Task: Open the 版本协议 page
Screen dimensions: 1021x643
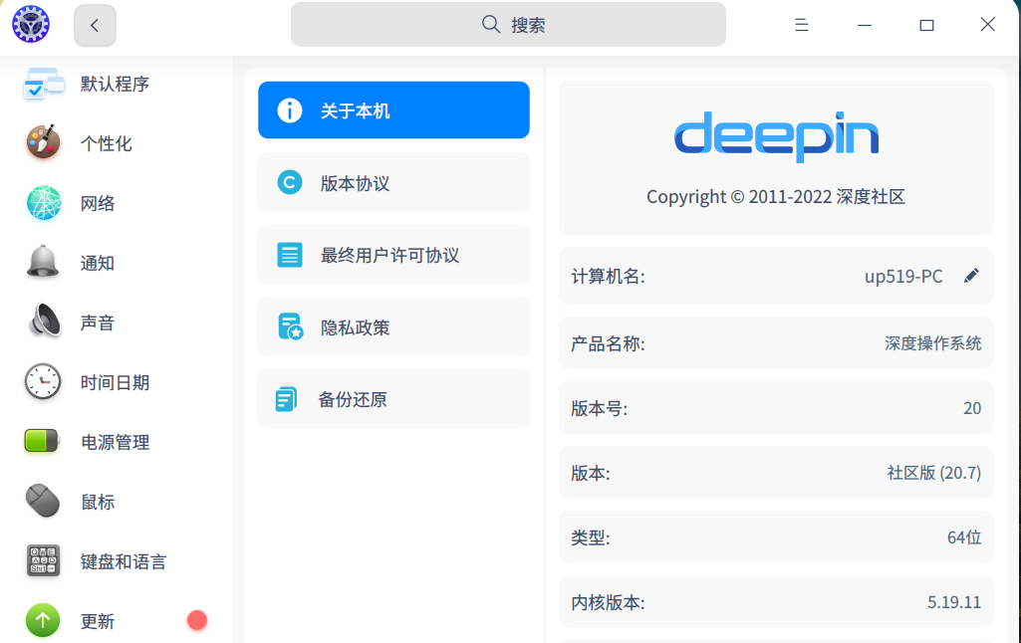Action: point(393,182)
